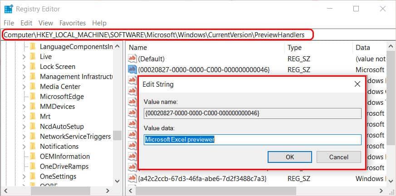Select the Mrt folder icon
396x196 pixels.
[33, 116]
